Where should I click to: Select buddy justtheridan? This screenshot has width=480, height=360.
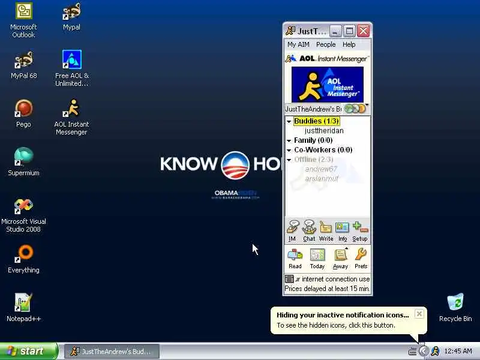tap(324, 131)
